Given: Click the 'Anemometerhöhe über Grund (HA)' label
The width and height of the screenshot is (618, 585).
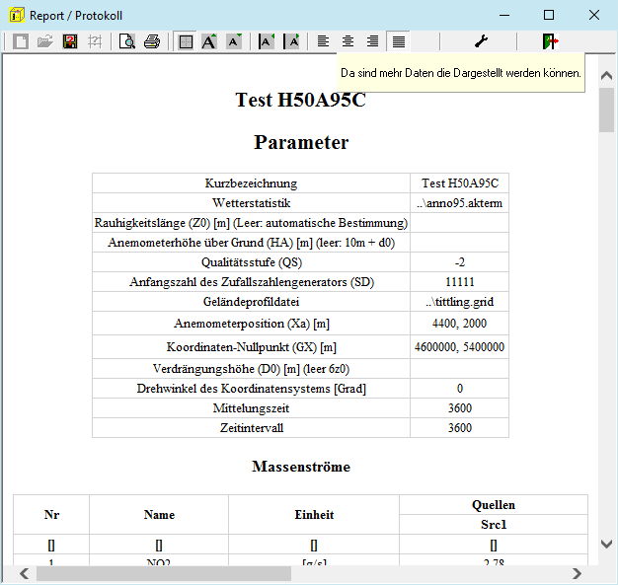Looking at the screenshot, I should coord(251,243).
